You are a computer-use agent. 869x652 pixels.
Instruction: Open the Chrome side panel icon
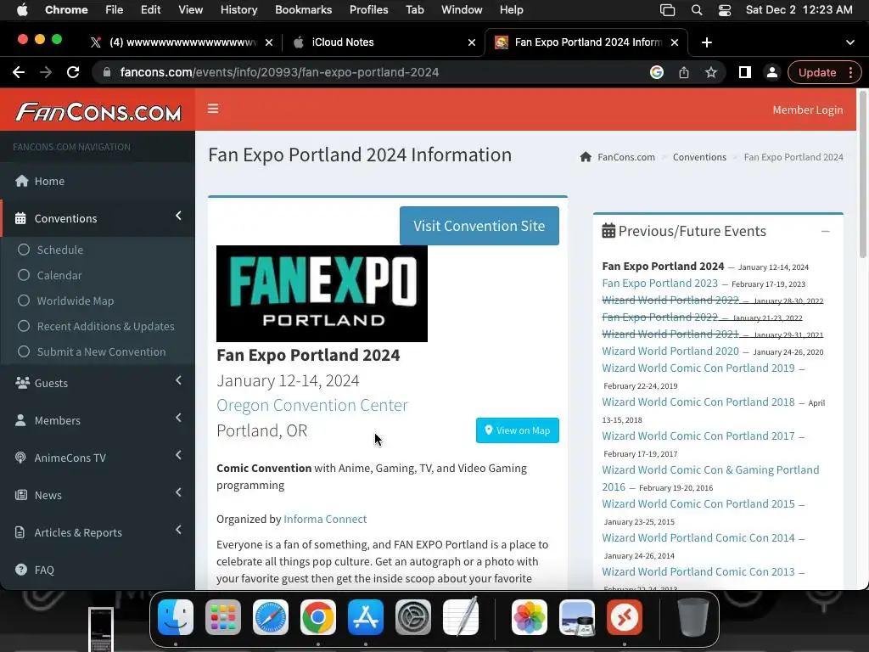click(745, 72)
